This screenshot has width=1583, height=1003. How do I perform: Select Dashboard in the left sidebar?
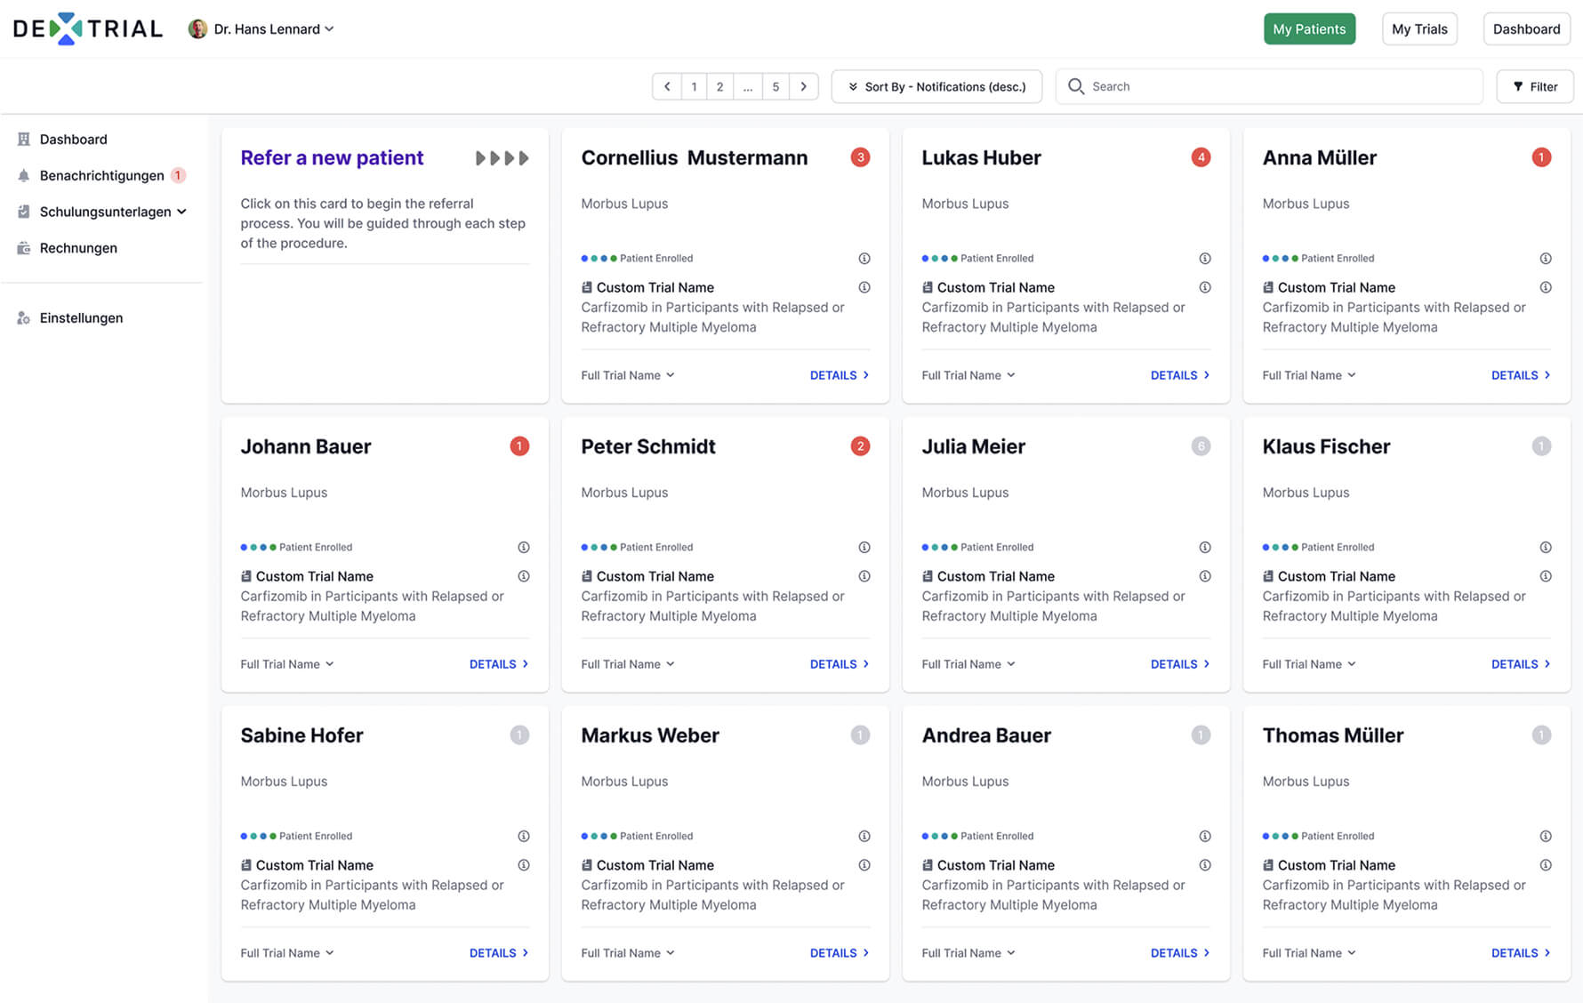pos(73,140)
